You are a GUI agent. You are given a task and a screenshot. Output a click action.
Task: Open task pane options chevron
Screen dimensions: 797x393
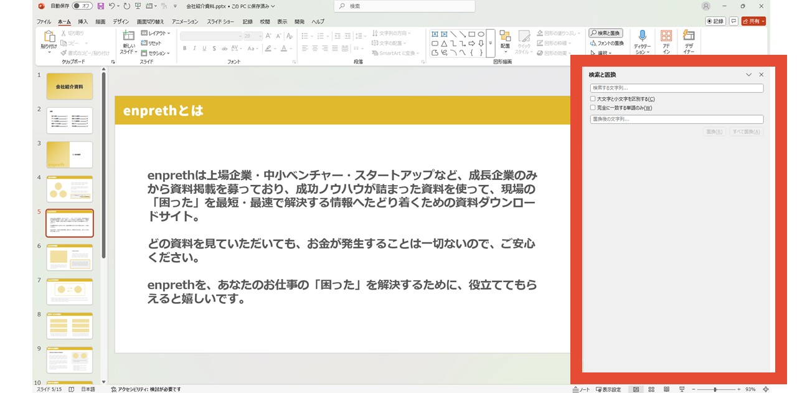point(749,75)
